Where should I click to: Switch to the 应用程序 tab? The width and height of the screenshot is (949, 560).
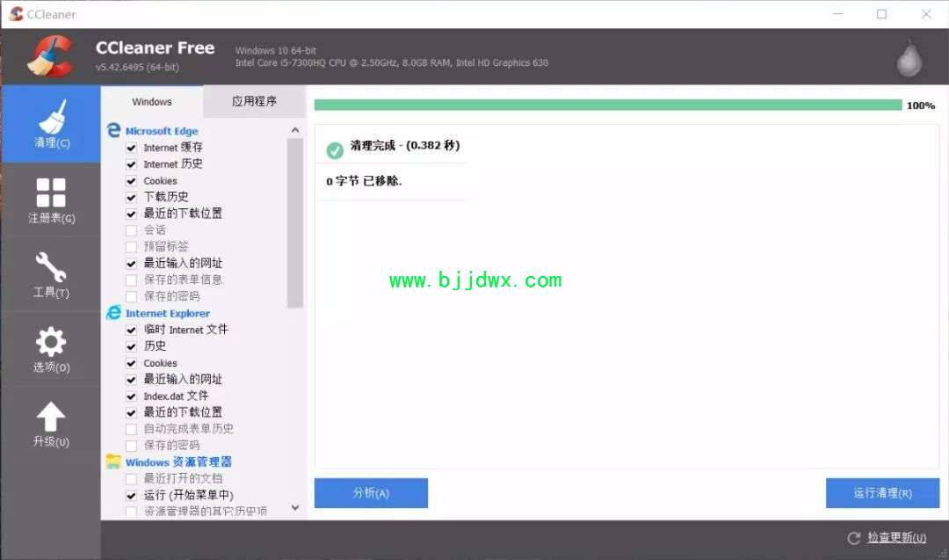[x=254, y=102]
